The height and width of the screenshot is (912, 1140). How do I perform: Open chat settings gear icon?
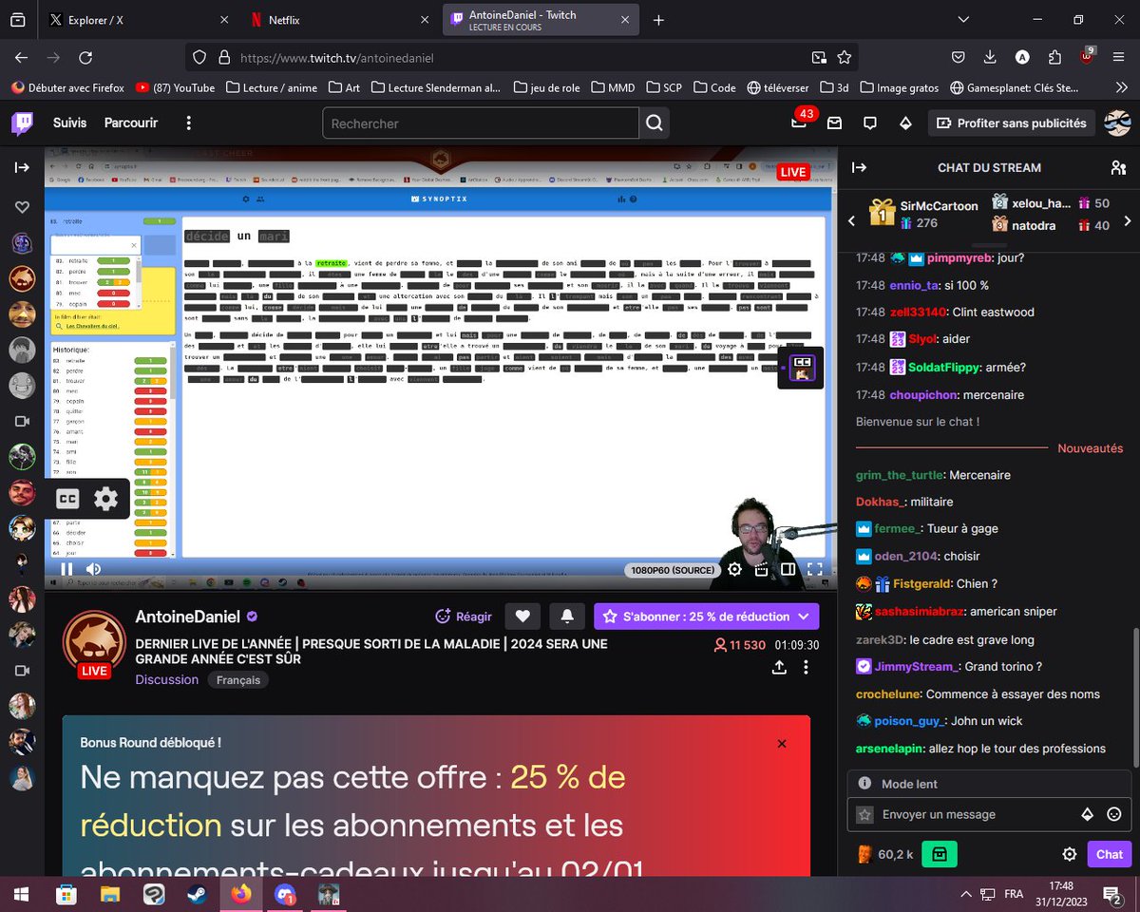(x=1070, y=854)
